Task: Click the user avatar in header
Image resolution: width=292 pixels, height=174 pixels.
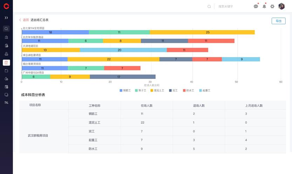Action: (281, 6)
